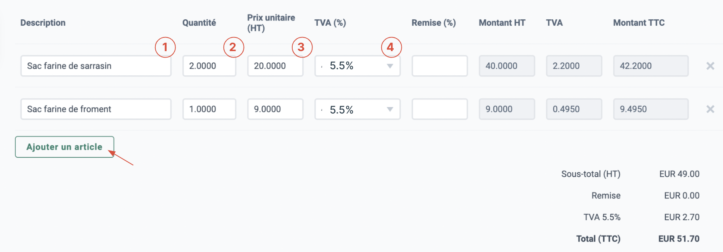Edit the Sac farine de sarrasin description field
The height and width of the screenshot is (252, 723).
[x=96, y=66]
